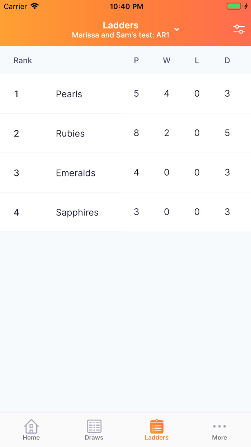
Task: Switch to the Home tab
Action: click(x=31, y=430)
